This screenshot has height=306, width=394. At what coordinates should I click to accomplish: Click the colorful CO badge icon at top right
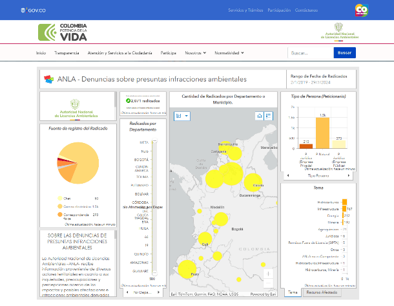click(x=361, y=10)
